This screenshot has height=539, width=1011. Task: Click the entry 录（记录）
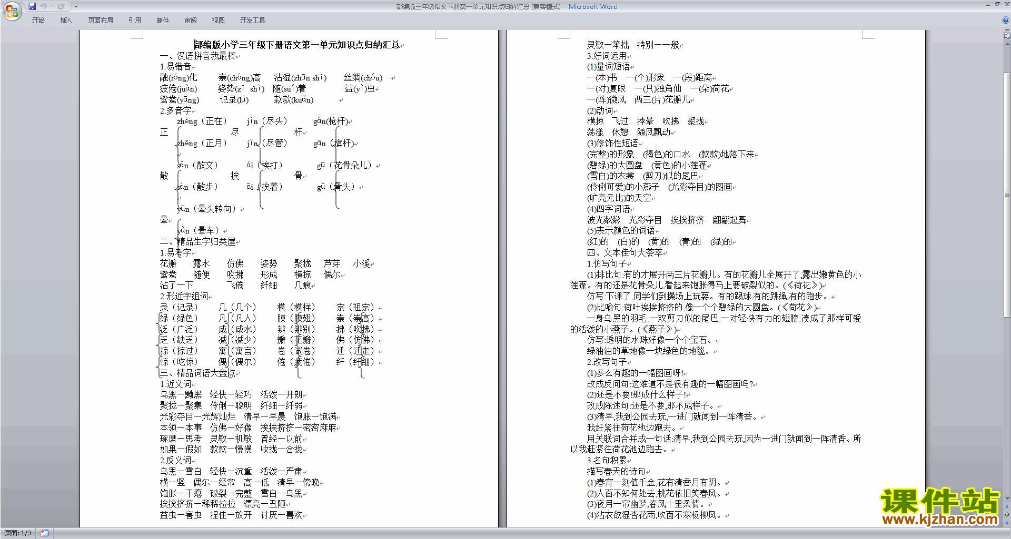[179, 307]
